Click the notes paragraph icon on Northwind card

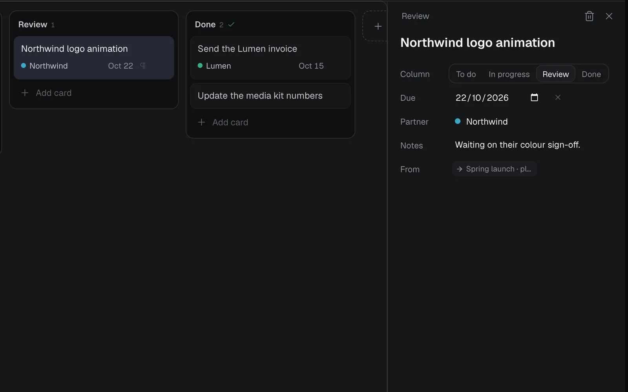coord(143,66)
